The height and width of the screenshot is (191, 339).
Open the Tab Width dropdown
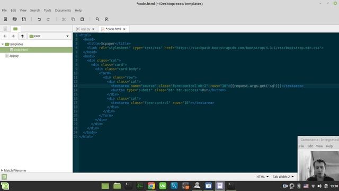coord(283,177)
